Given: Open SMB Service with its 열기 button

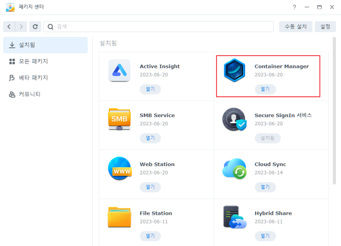Looking at the screenshot, I should pyautogui.click(x=150, y=138).
